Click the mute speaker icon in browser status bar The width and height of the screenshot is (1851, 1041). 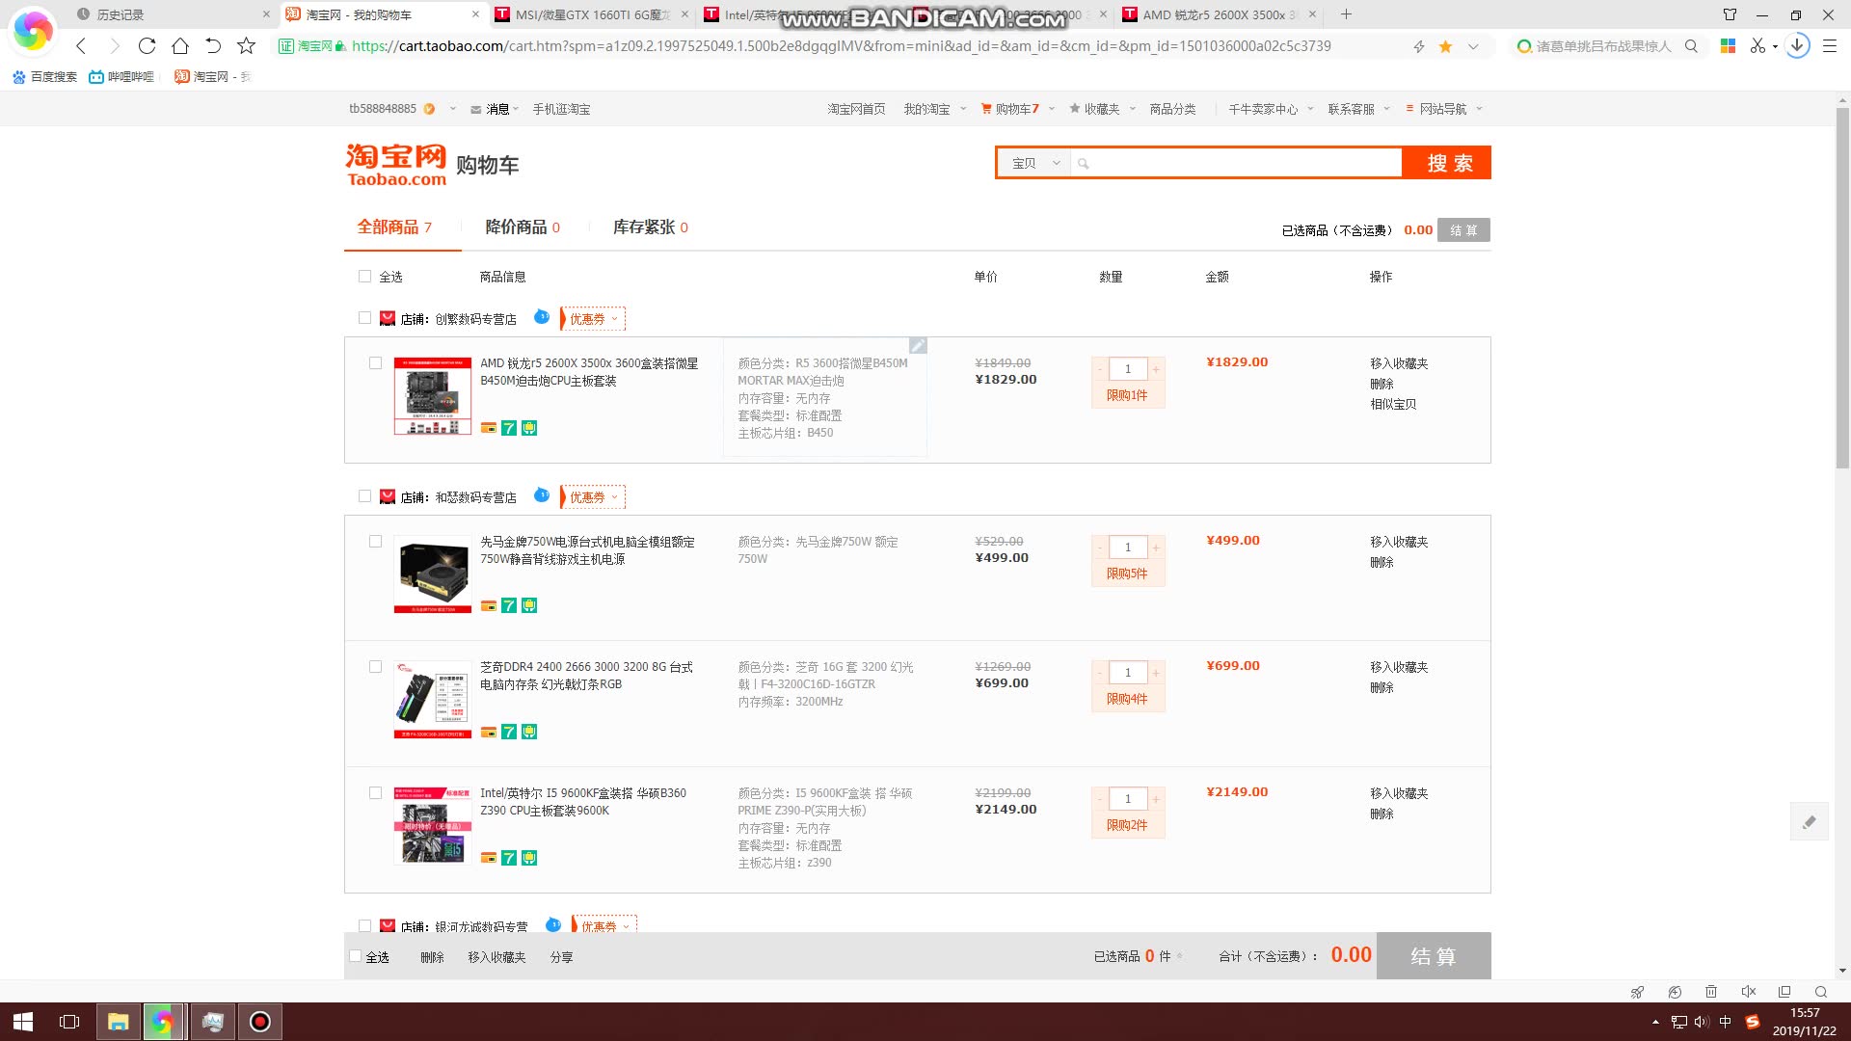(1748, 991)
